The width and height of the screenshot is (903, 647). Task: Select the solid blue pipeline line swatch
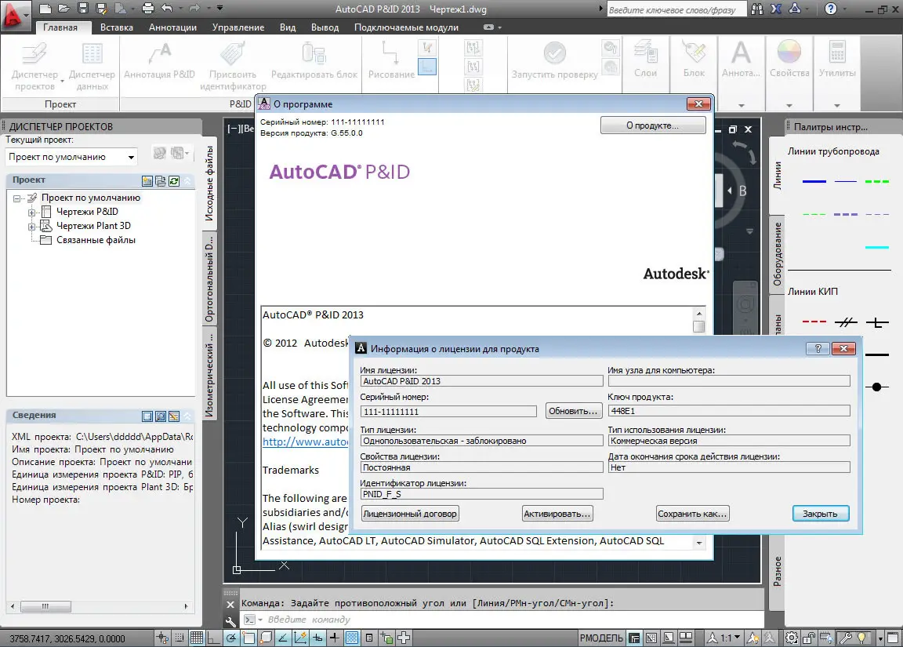point(814,181)
